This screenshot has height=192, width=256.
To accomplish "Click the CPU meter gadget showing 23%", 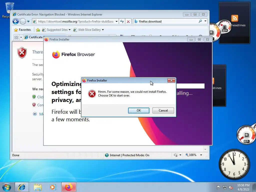I will coord(225,26).
